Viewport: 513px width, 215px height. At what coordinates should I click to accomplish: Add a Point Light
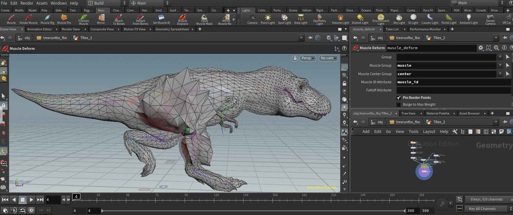pos(268,19)
